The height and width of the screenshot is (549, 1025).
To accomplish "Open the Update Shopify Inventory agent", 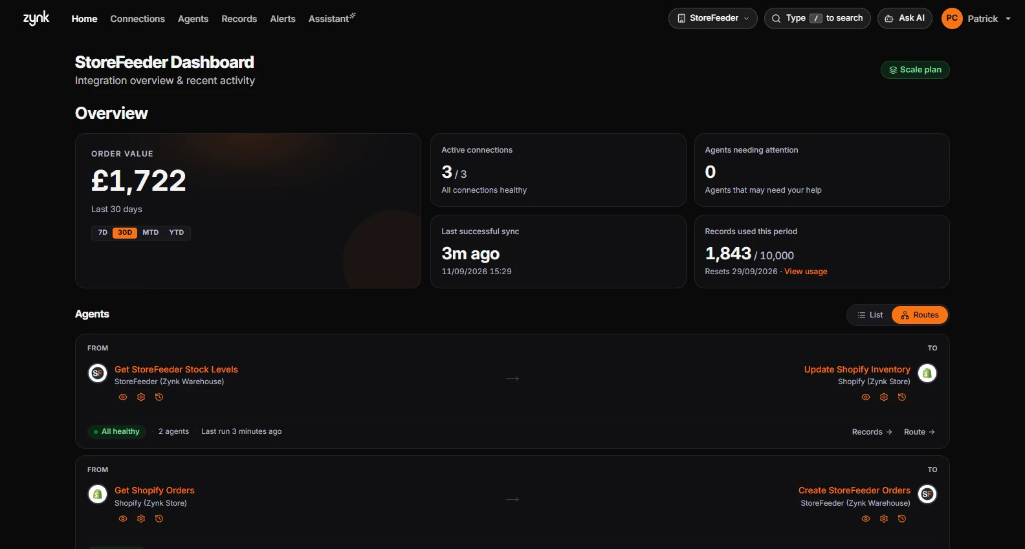I will (x=857, y=369).
